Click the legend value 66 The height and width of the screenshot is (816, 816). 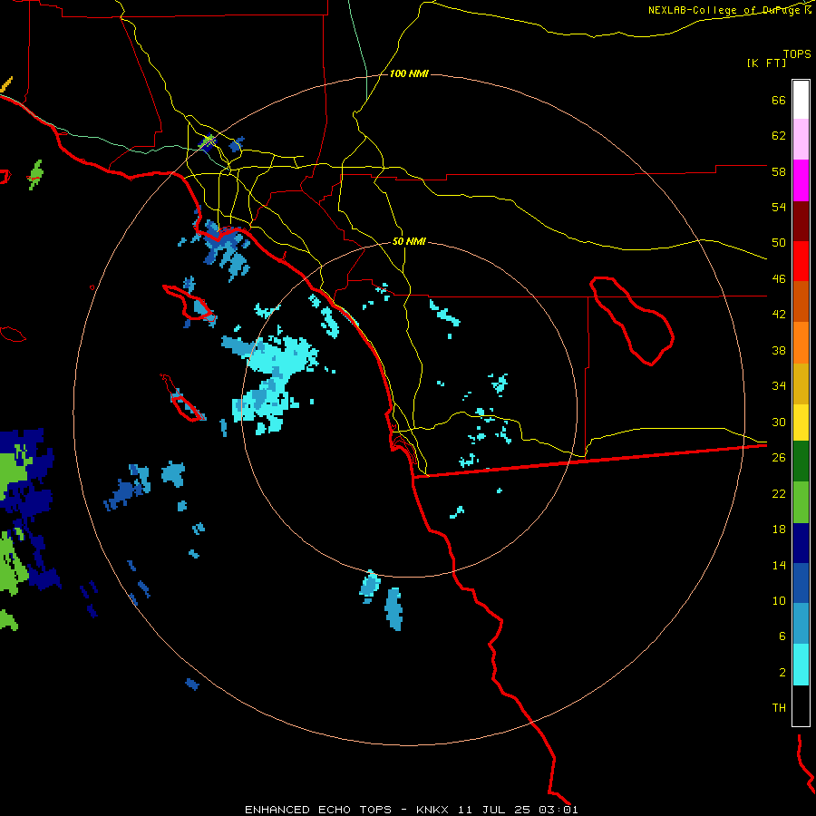779,101
